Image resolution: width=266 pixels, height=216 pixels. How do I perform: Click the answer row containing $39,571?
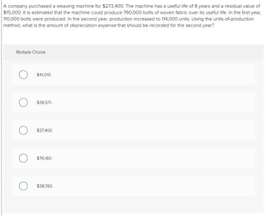(133, 103)
